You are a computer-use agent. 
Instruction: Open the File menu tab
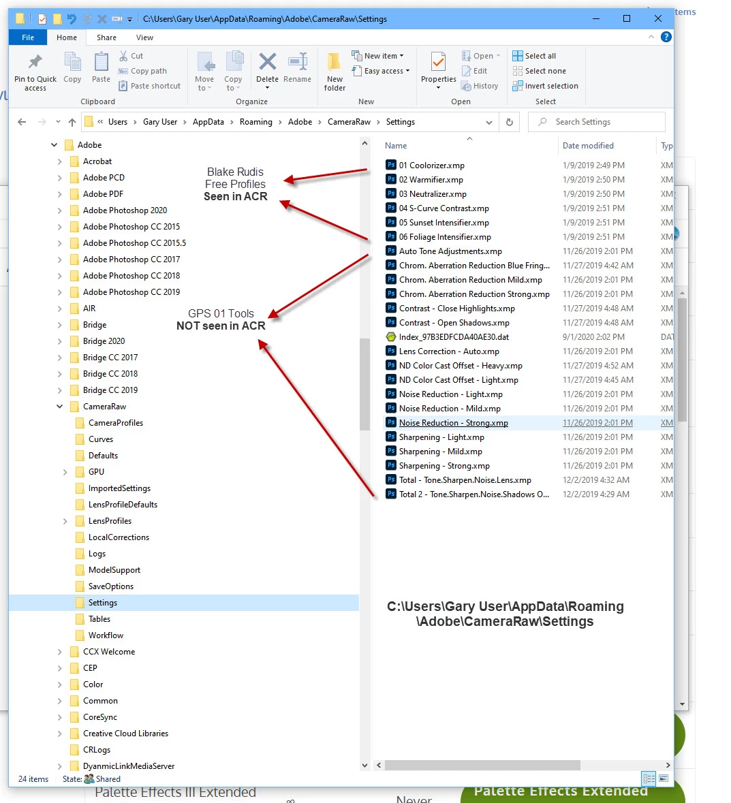pos(28,37)
